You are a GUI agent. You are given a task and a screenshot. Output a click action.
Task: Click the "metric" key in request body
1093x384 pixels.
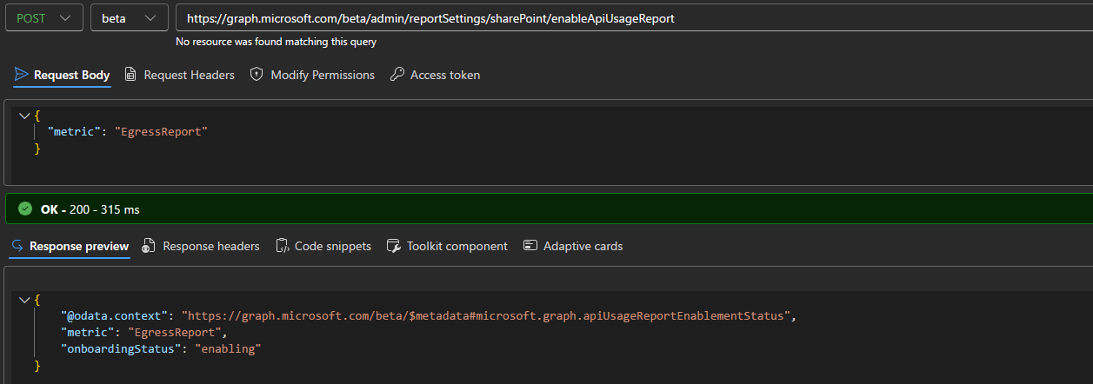[x=73, y=132]
